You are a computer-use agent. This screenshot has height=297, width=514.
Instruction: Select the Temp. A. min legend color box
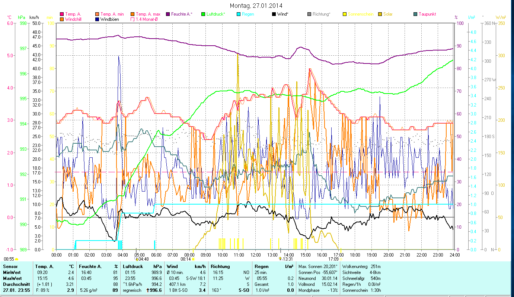click(98, 14)
